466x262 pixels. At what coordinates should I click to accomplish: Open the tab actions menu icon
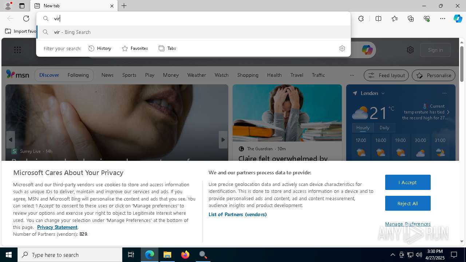point(22,6)
